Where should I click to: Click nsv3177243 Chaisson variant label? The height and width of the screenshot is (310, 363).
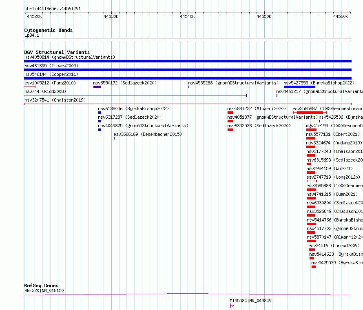click(334, 151)
